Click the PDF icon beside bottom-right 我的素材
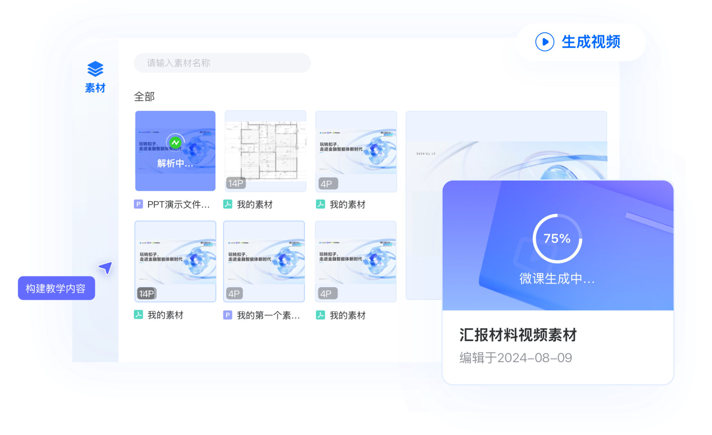 tap(320, 315)
